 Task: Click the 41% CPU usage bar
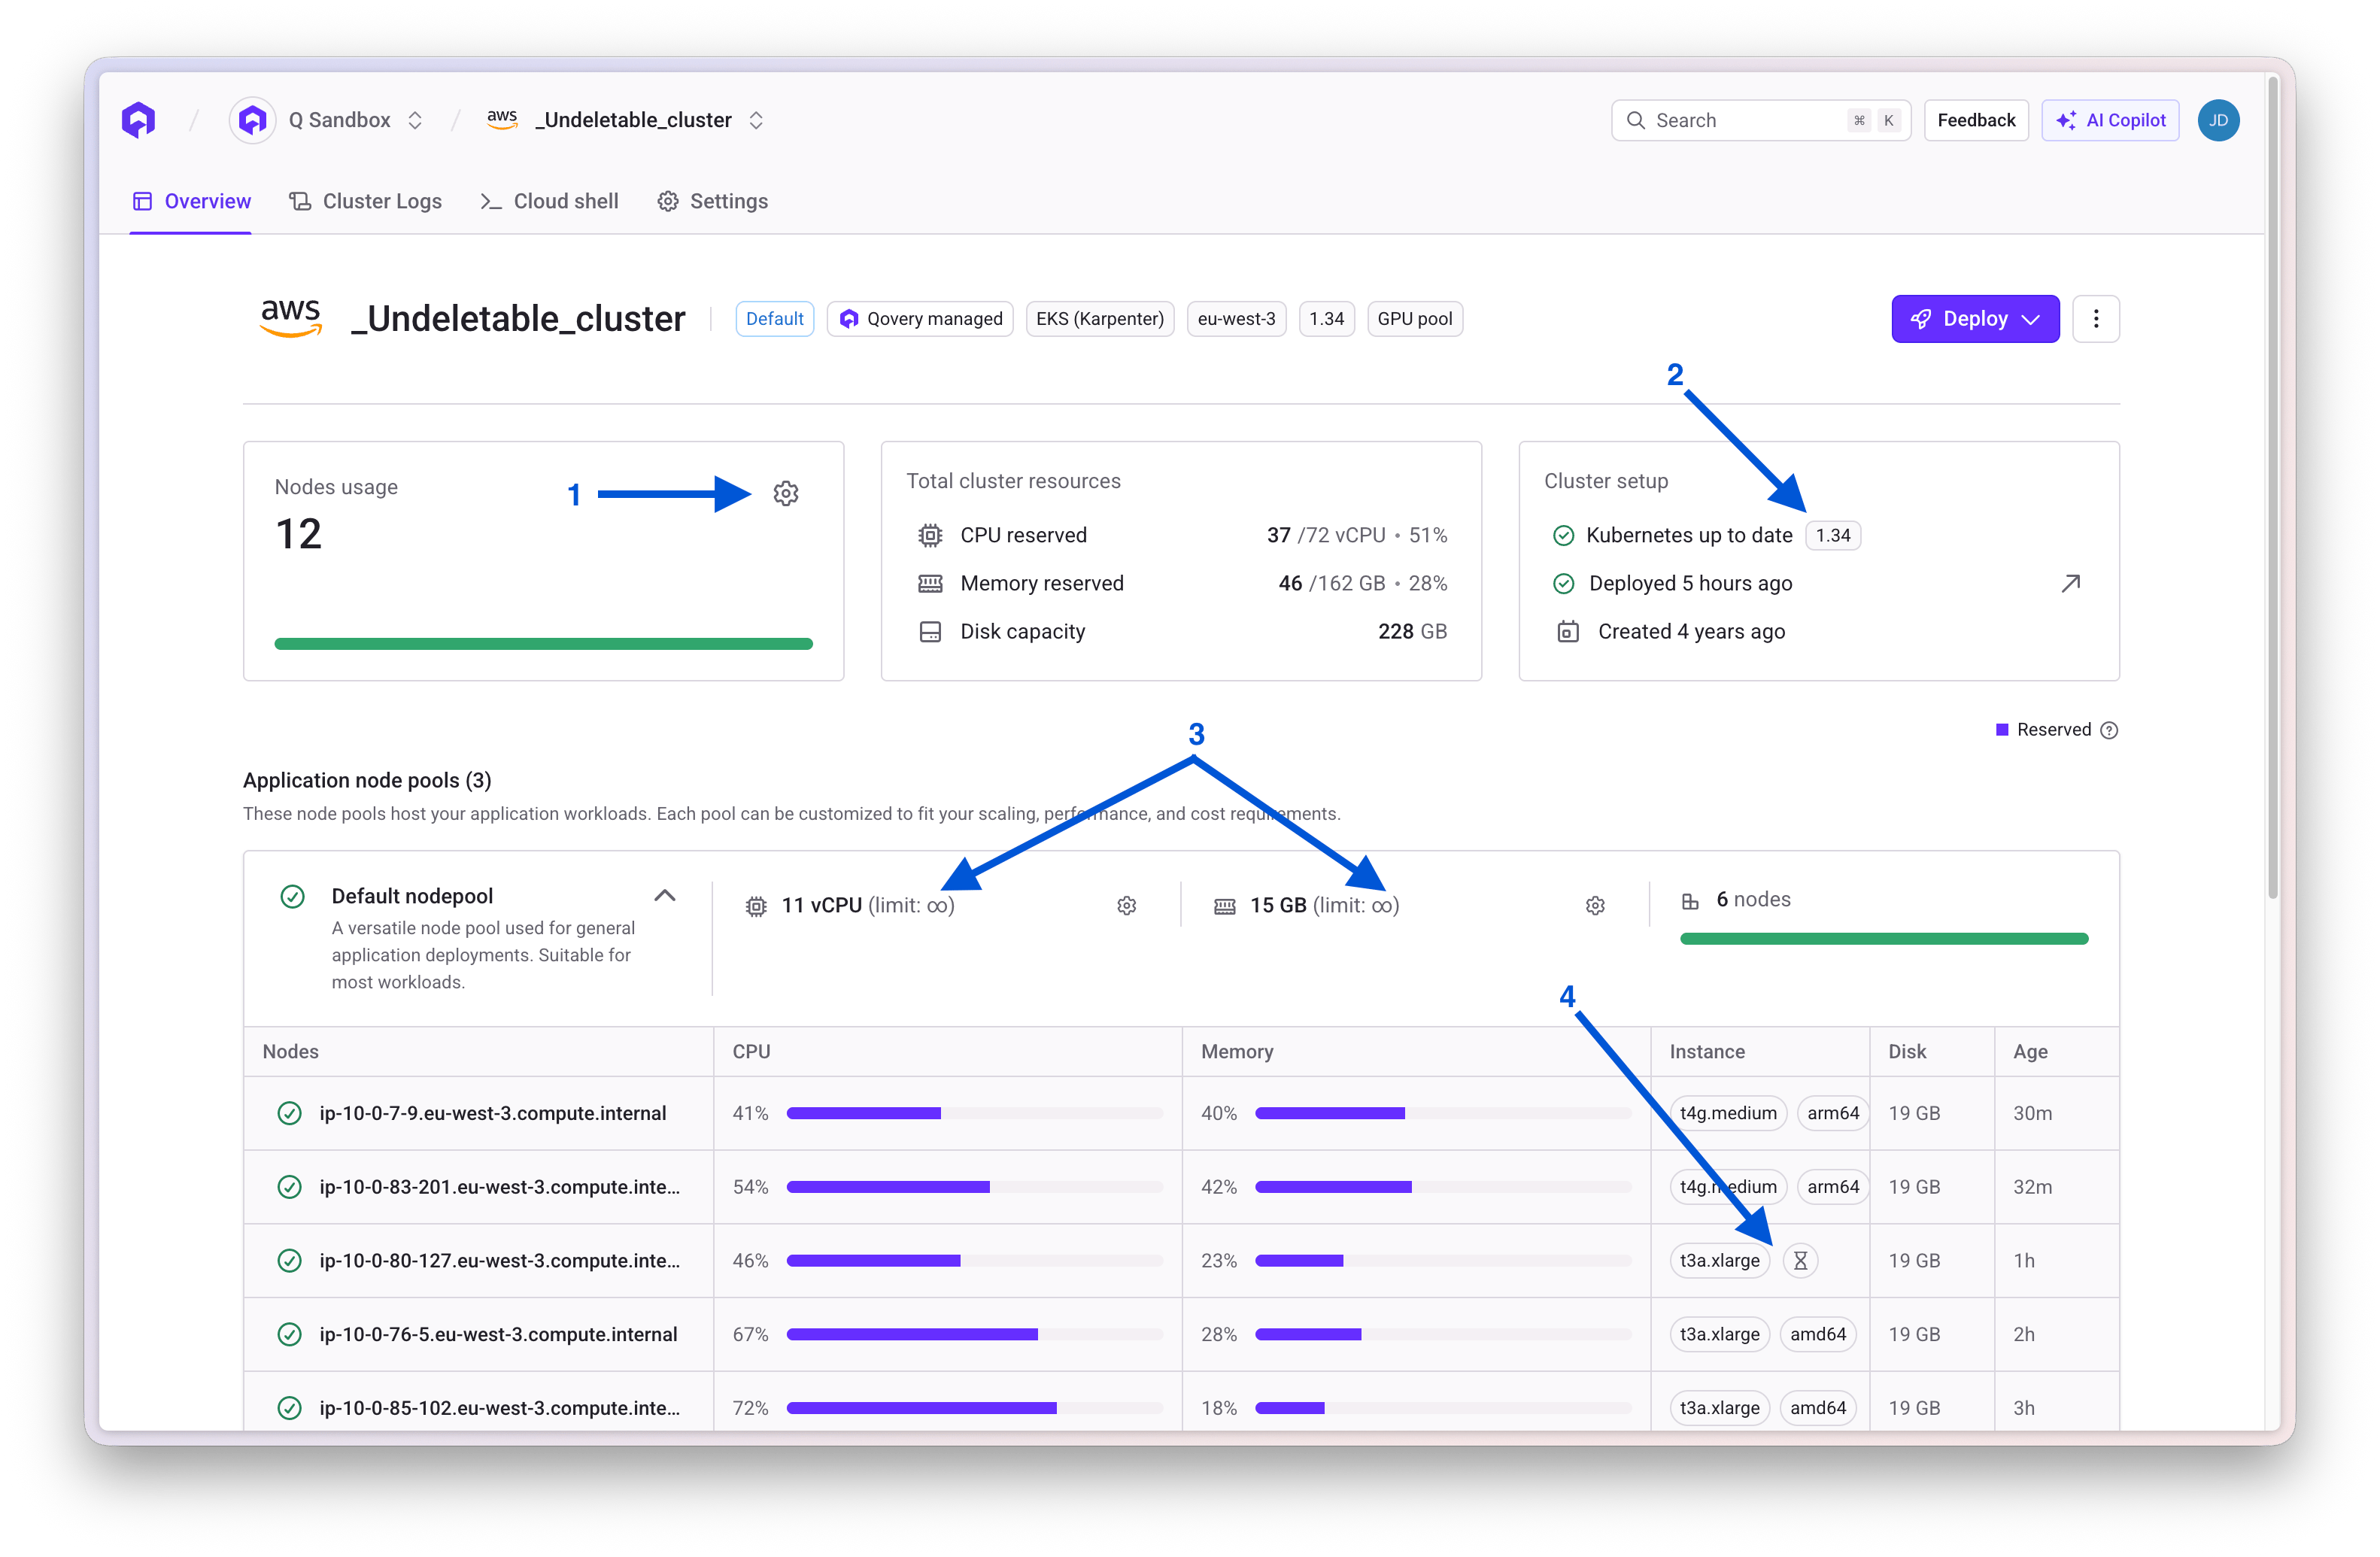(x=975, y=1113)
